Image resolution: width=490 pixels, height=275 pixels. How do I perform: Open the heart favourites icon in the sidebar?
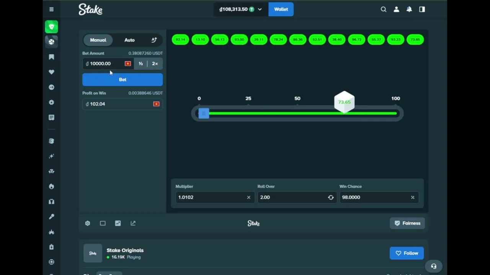pos(51,72)
